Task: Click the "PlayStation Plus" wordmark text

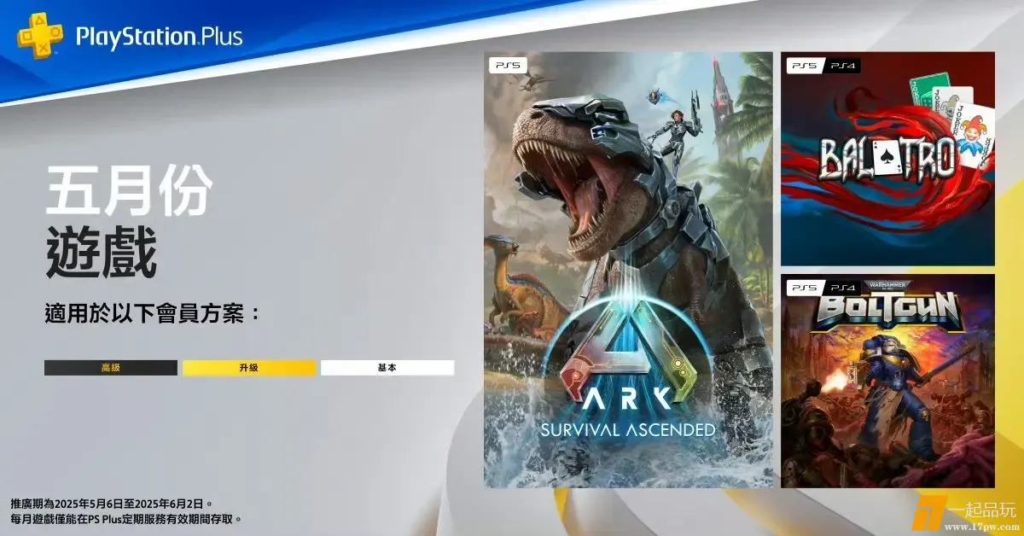Action: 159,38
